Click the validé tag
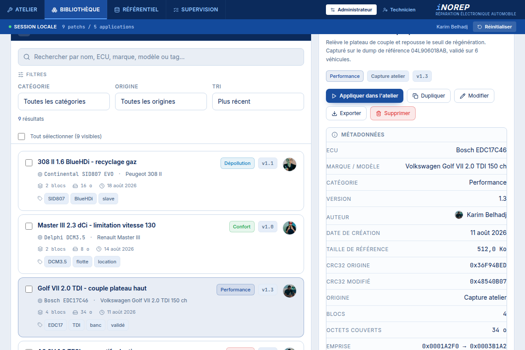 coord(118,325)
